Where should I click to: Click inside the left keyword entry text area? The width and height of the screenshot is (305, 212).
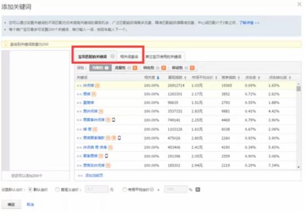[39, 111]
